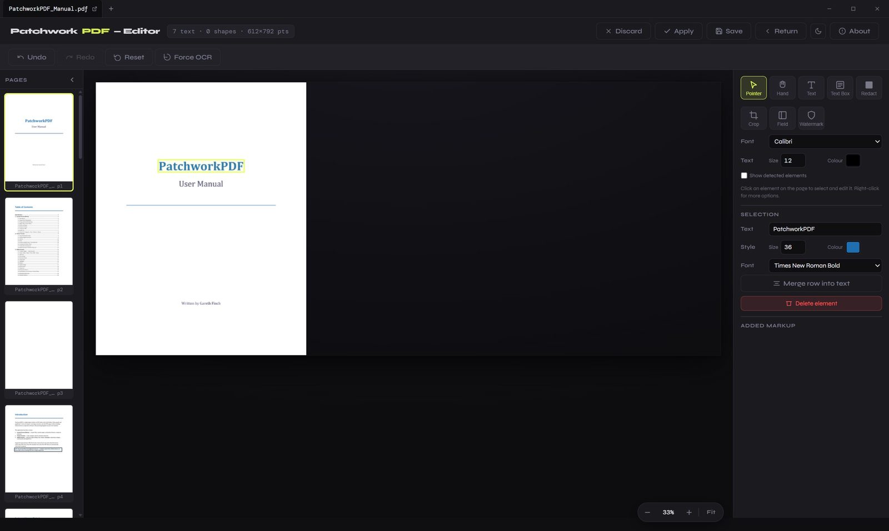
Task: Open the black text colour swatch
Action: (853, 161)
